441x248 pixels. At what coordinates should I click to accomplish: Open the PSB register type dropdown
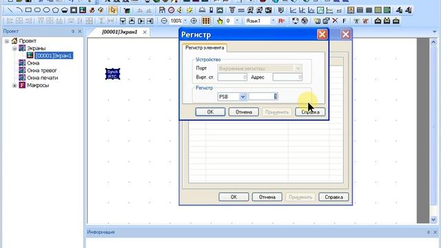tap(243, 96)
